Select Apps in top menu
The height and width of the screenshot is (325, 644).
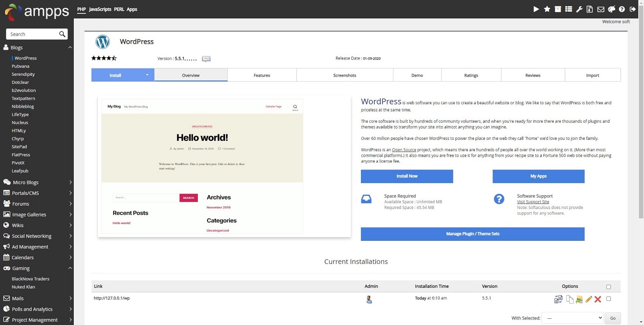tap(132, 9)
